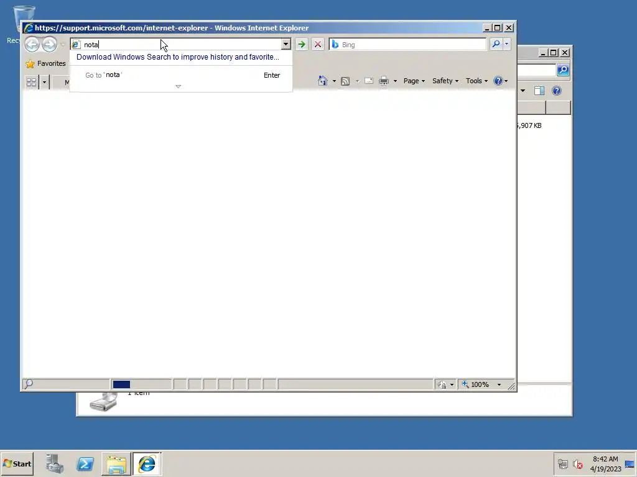Viewport: 637px width, 477px height.
Task: Click the Quick Tabs grid icon
Action: click(x=31, y=83)
